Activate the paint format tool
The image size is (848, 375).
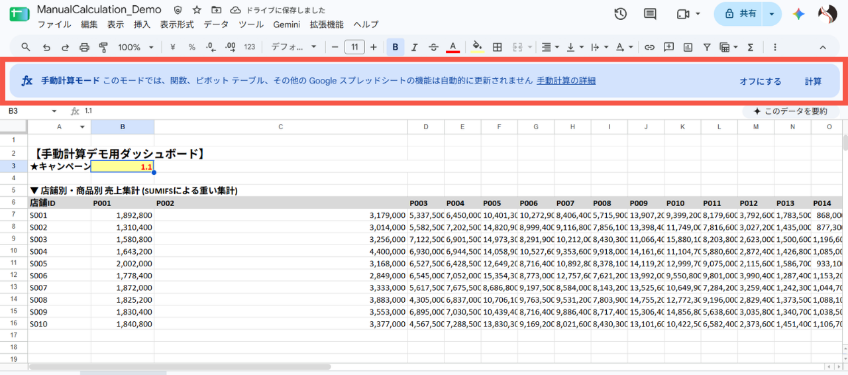103,47
